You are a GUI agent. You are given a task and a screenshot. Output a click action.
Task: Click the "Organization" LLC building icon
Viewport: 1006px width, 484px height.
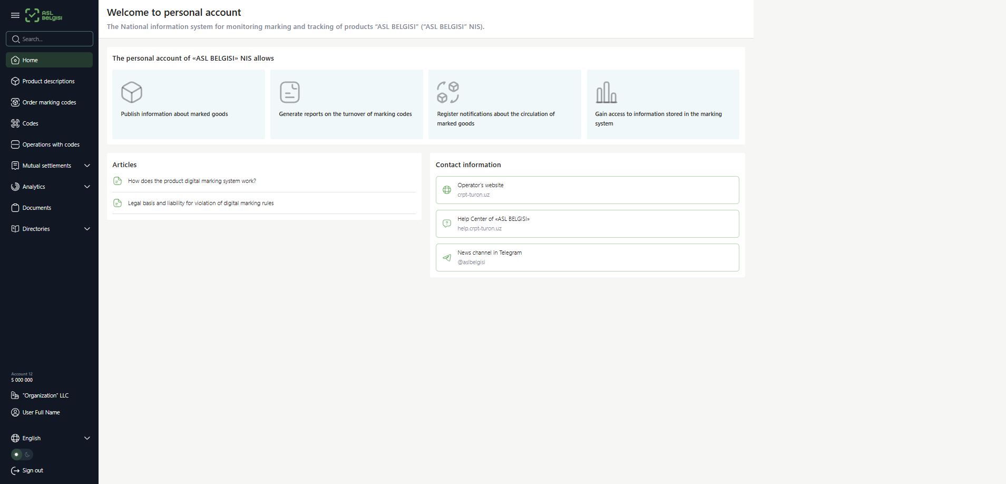click(15, 395)
